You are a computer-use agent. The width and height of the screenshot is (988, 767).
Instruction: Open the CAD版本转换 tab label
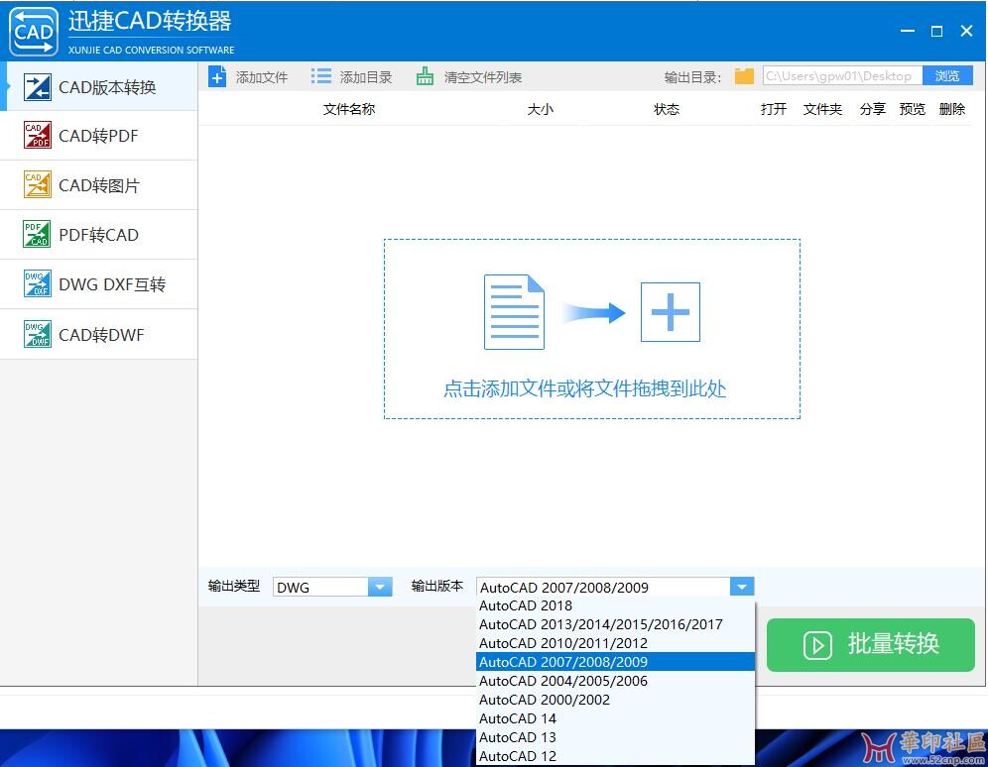107,87
